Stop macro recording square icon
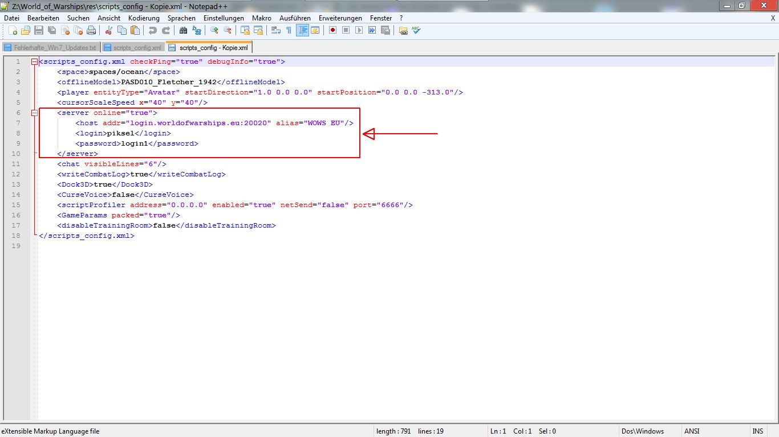779x437 pixels. click(346, 30)
